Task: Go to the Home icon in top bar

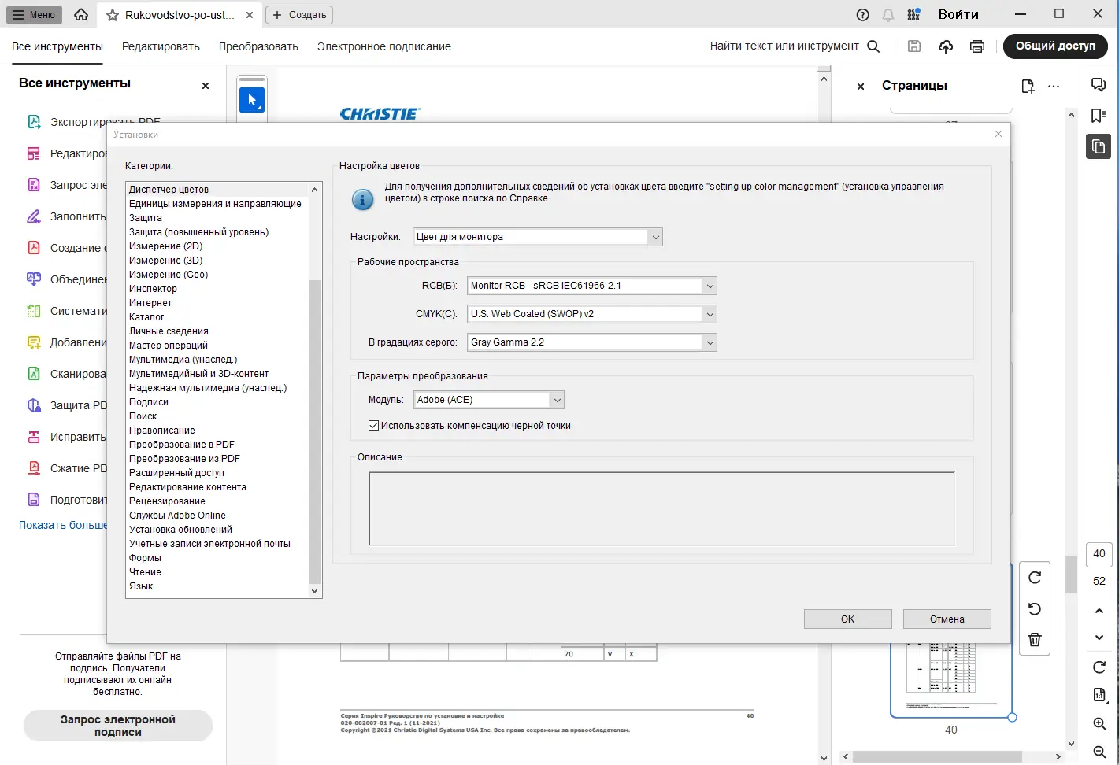Action: pos(81,14)
